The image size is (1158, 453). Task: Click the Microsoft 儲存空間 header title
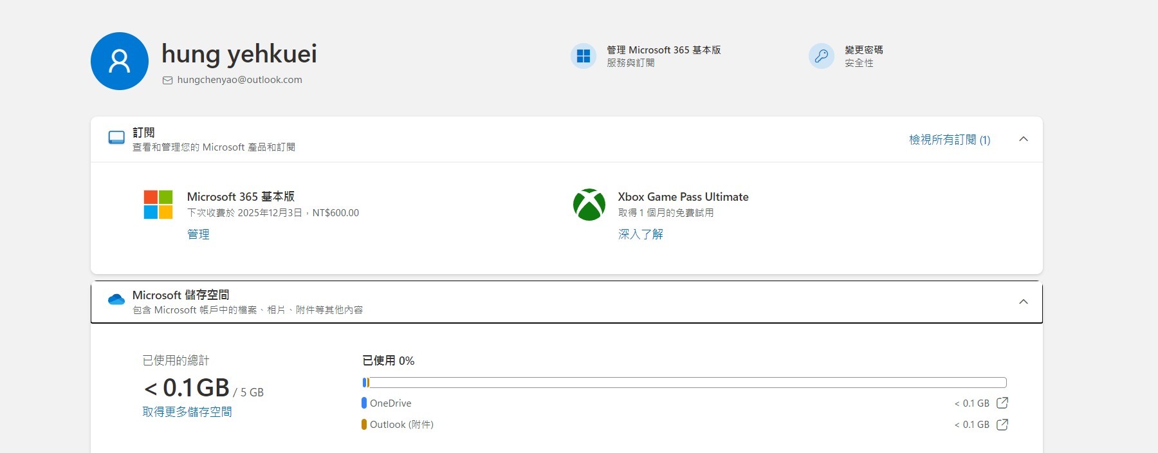pos(181,295)
